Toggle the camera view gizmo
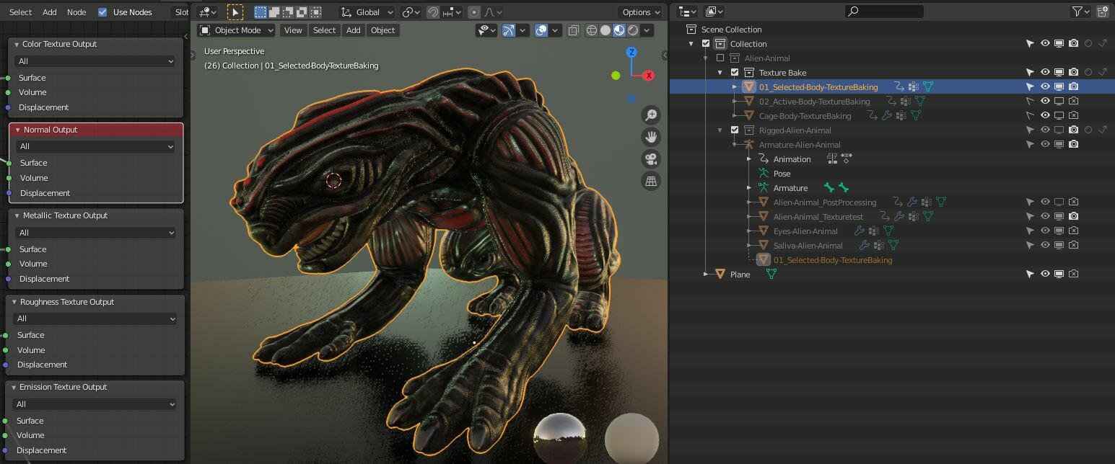 [x=651, y=159]
